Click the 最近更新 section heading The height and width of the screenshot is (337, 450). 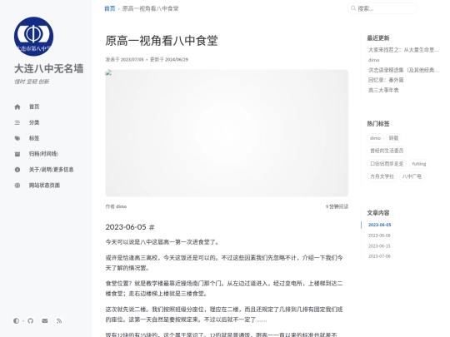click(378, 37)
